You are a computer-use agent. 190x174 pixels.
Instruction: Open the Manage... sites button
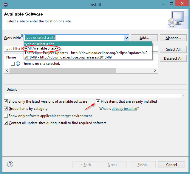click(x=173, y=38)
